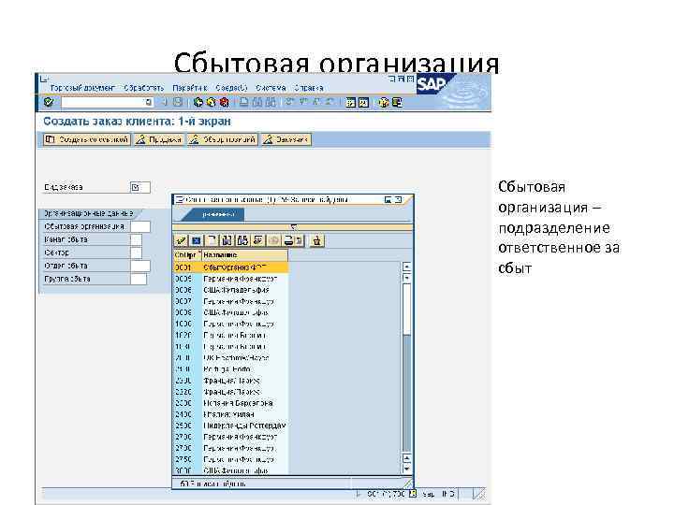Click the popup list scrollbar thumb
The image size is (674, 505).
406,309
